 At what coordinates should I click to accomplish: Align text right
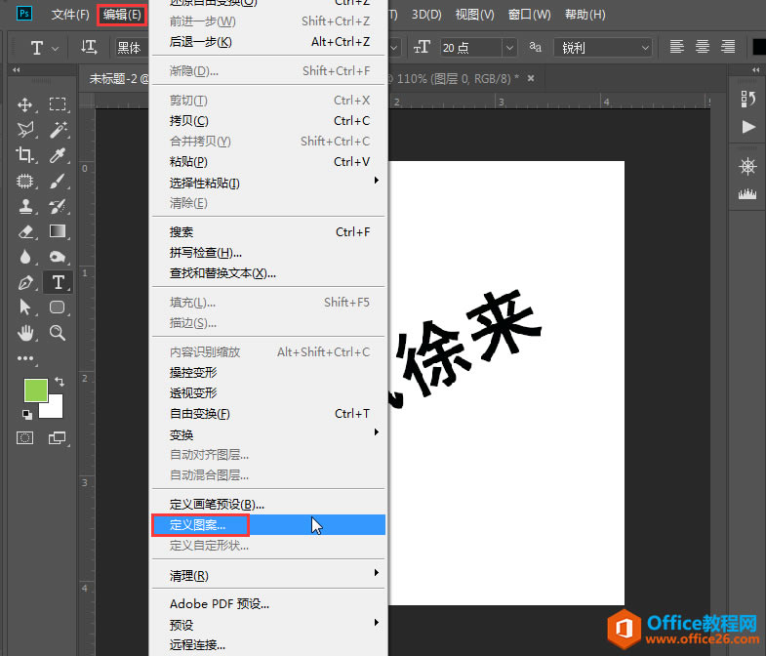click(728, 47)
